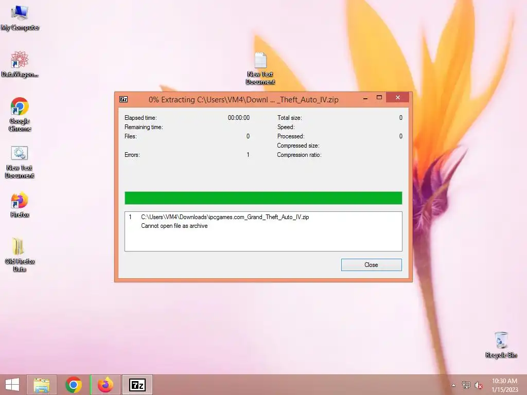527x395 pixels.
Task: Click the 'Processed:' label
Action: (x=291, y=136)
